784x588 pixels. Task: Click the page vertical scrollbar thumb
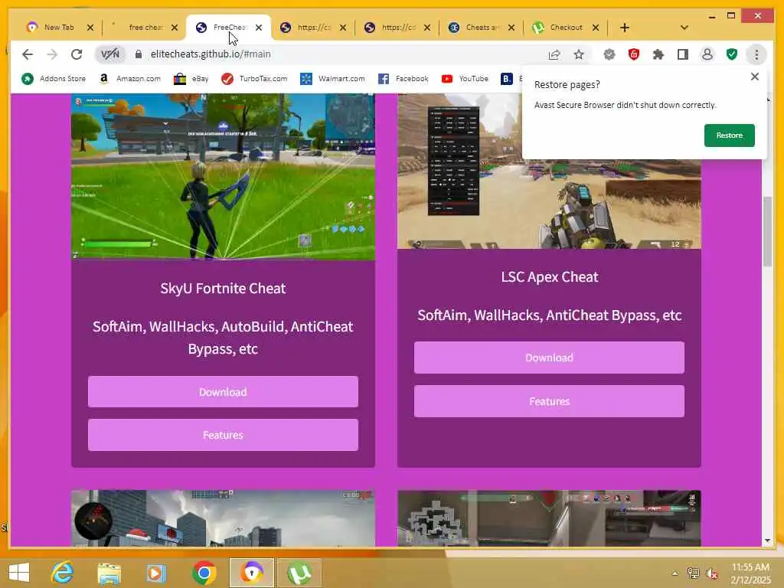pos(767,231)
